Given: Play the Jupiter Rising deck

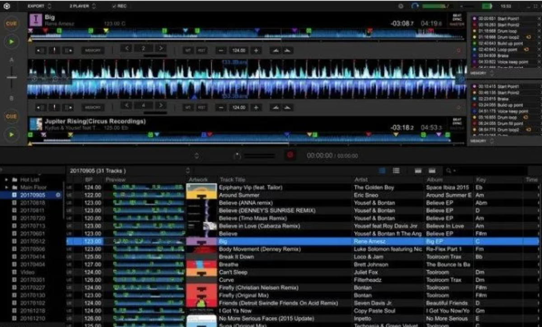Looking at the screenshot, I should coord(11,135).
